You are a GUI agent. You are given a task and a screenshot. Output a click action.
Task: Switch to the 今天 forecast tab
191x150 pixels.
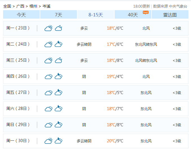coord(21,15)
